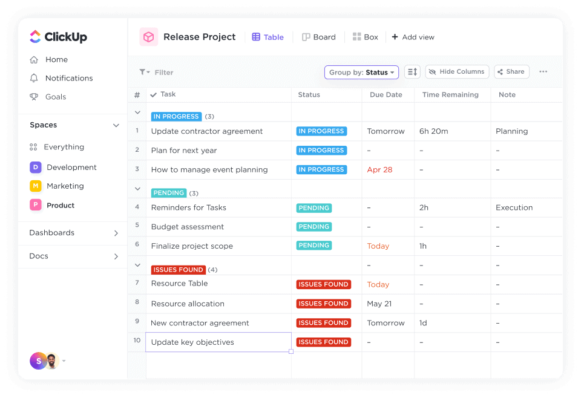Switch to the Table view tab
Screen dimensions: 581x398
tap(268, 37)
